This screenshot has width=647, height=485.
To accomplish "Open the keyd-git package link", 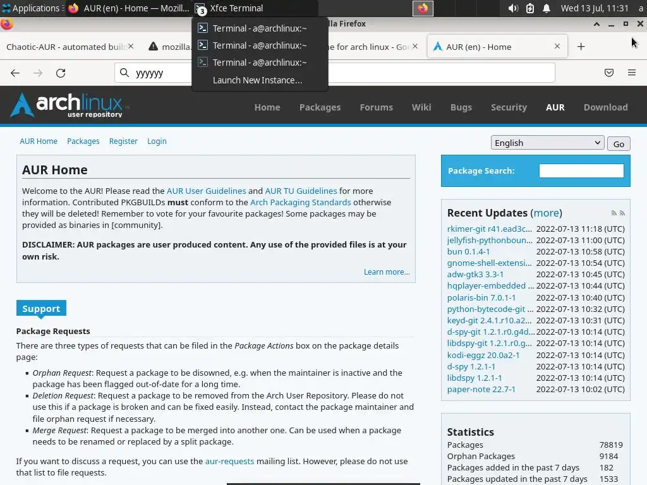I will 490,320.
